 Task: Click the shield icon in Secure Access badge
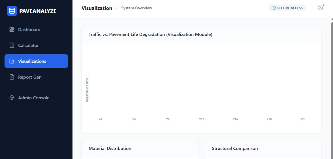pos(274,8)
